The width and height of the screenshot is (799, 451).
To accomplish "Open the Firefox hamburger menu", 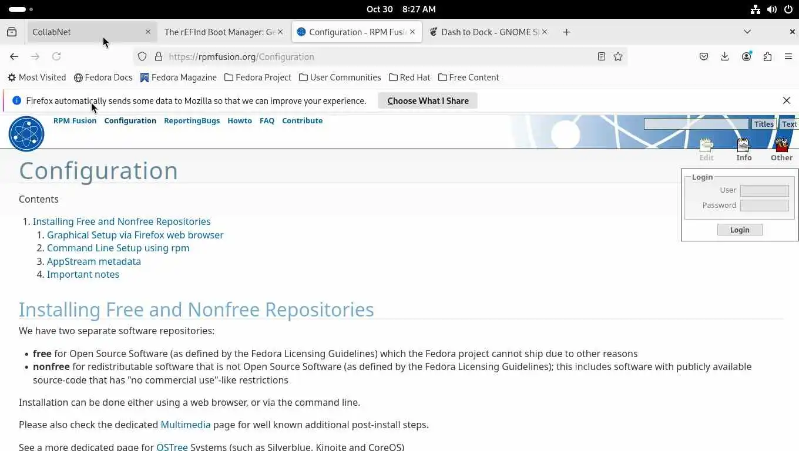I will pos(788,57).
